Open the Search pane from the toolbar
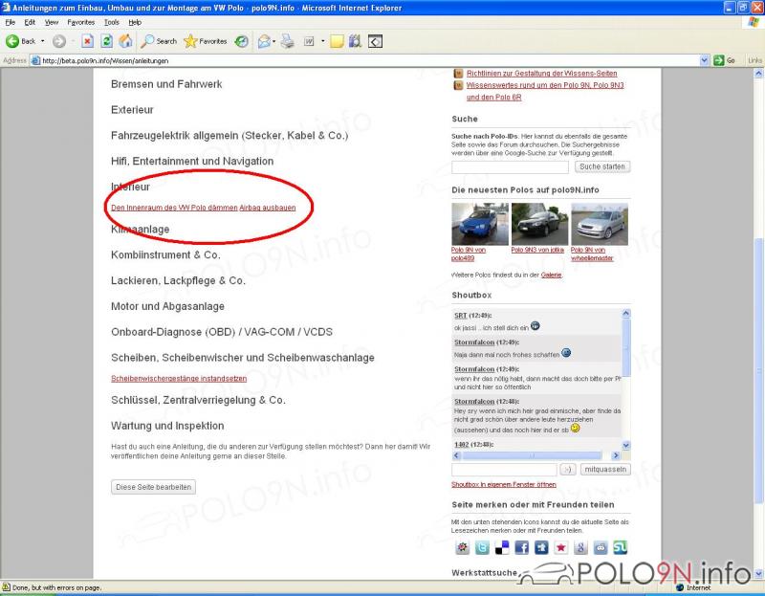 pyautogui.click(x=159, y=41)
